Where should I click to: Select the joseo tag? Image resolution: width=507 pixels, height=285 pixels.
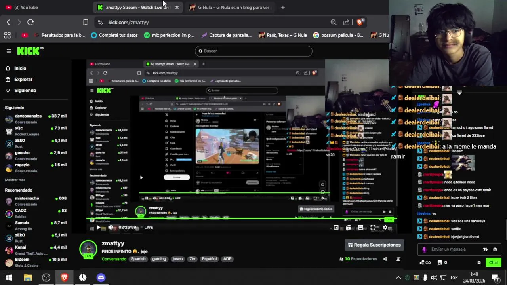click(177, 259)
